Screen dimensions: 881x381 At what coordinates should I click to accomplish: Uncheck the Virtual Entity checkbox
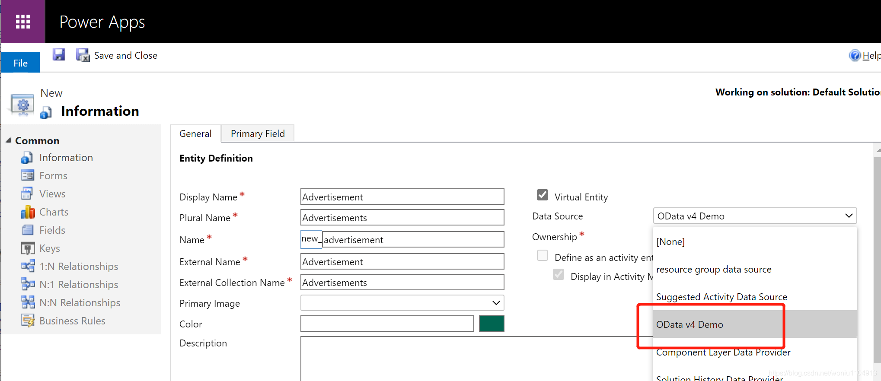point(543,195)
